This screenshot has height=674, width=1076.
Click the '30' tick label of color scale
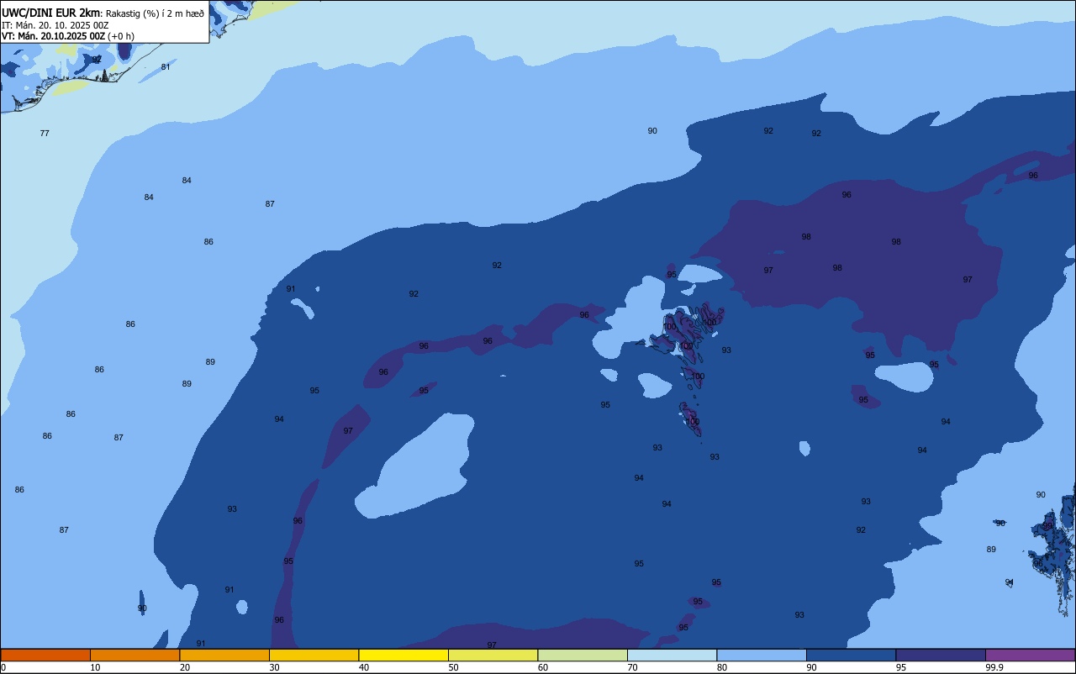[x=274, y=667]
